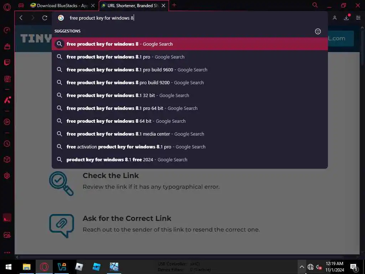365x274 pixels.
Task: Click the chip-shaped sidebar icon below Twitch
Action: (x=7, y=79)
